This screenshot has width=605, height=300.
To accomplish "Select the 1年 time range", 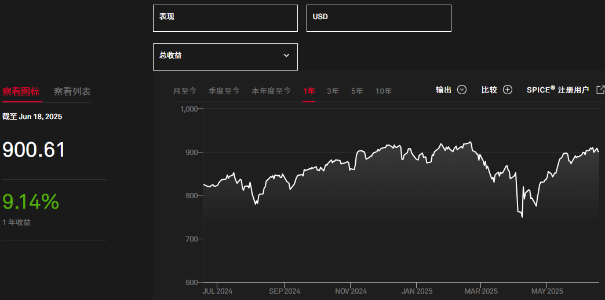I will click(x=309, y=91).
